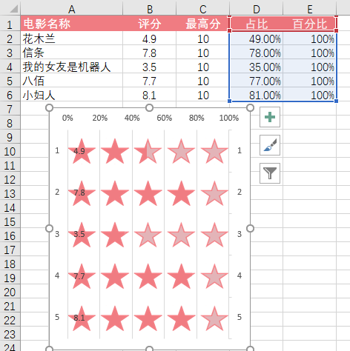Viewport: 350px width, 351px height.
Task: Select the cell 我的女友是机器人
Action: (x=72, y=67)
